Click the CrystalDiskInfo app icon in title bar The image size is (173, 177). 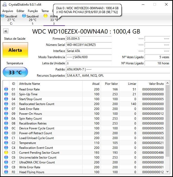click(5, 4)
